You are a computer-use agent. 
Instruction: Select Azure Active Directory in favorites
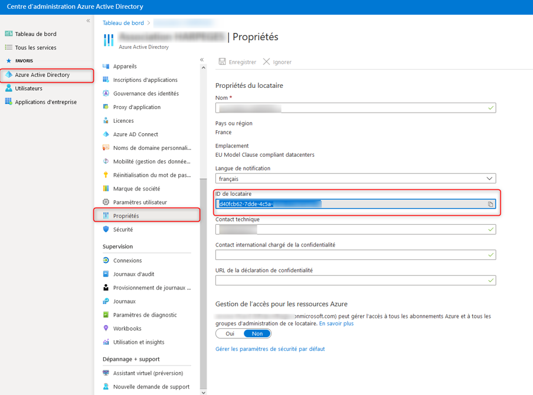click(42, 75)
